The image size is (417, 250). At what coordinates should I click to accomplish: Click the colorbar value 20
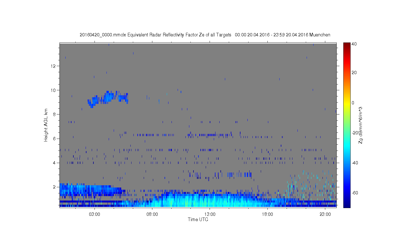354,73
